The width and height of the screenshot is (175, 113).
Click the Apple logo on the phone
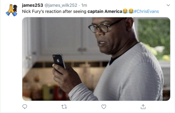point(58,61)
